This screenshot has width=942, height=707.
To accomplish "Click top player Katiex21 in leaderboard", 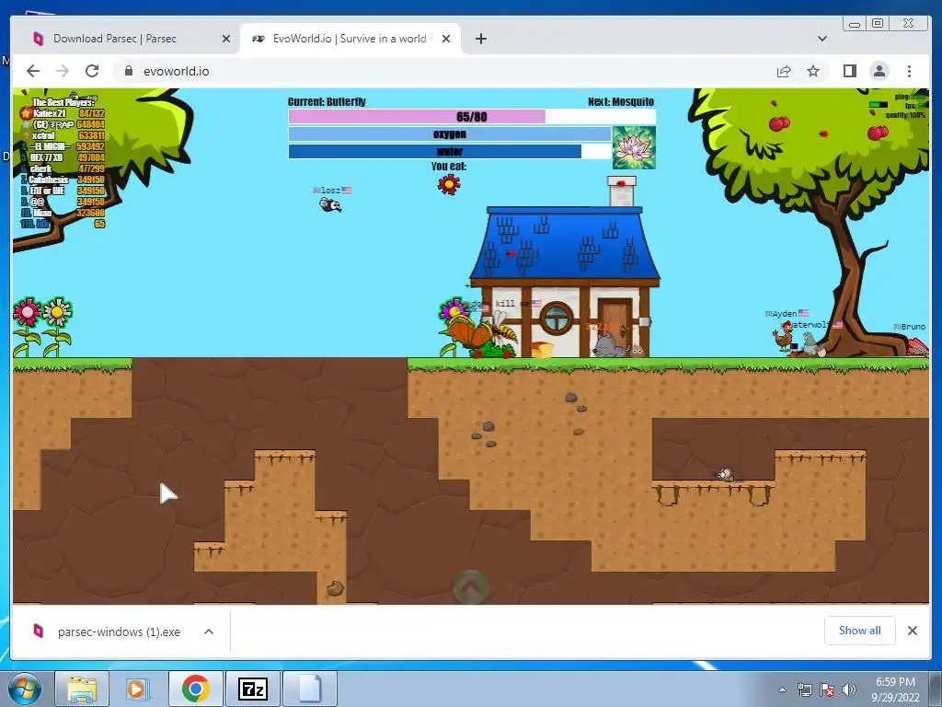I will click(63, 113).
